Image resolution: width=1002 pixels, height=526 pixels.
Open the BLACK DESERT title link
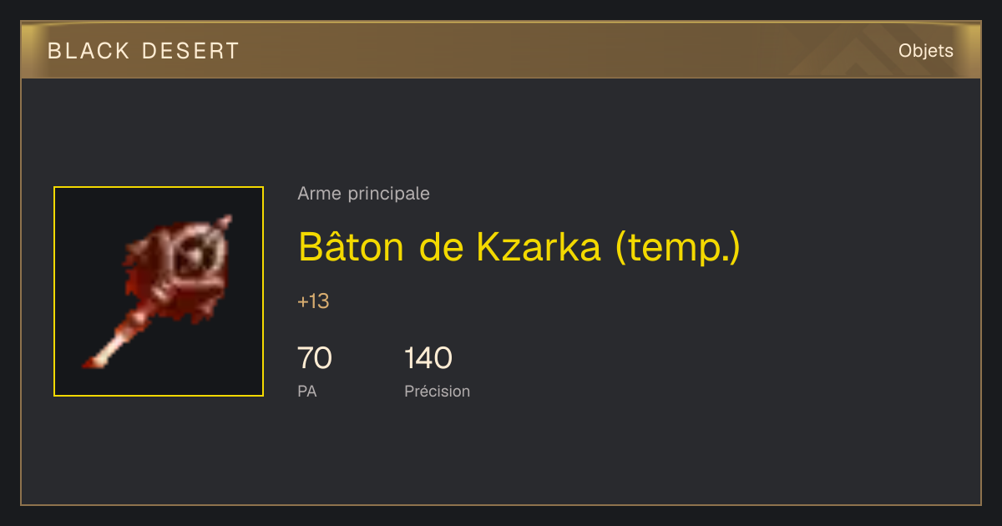pyautogui.click(x=144, y=51)
